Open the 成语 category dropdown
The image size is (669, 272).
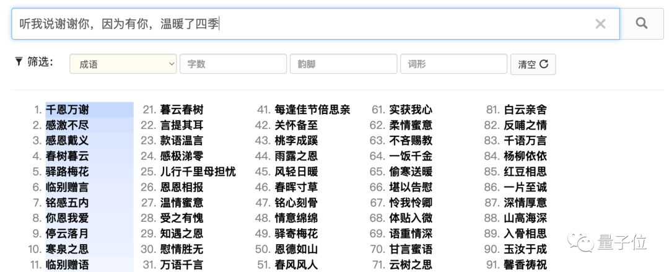(x=123, y=64)
